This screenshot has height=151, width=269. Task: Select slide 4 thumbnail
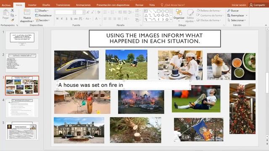coord(22,108)
